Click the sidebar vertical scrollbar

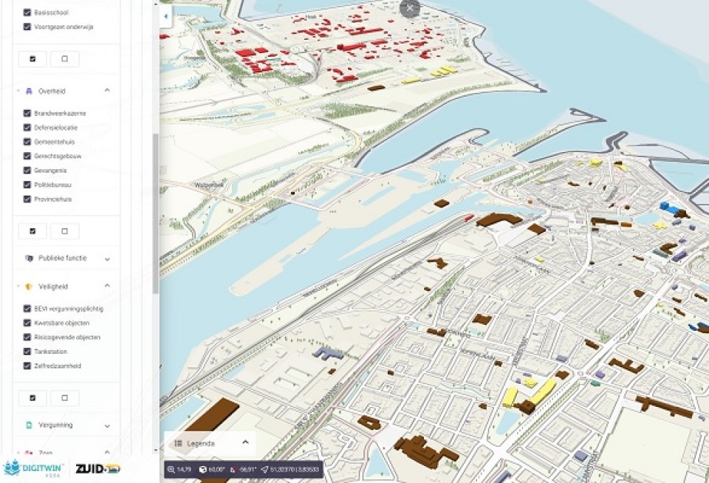click(x=155, y=214)
